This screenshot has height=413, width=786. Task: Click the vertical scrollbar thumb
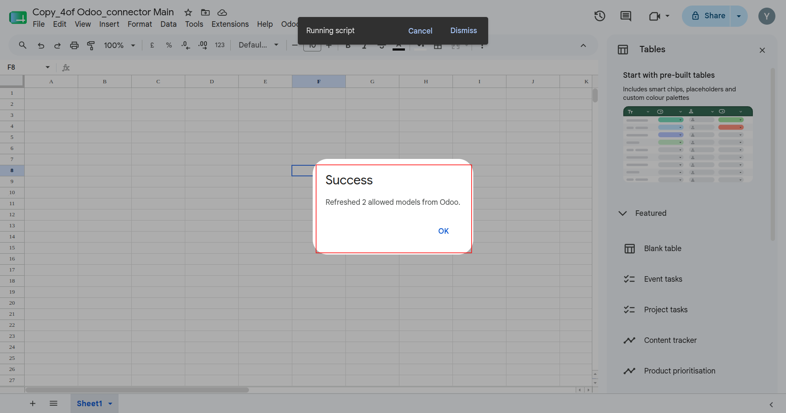click(595, 95)
